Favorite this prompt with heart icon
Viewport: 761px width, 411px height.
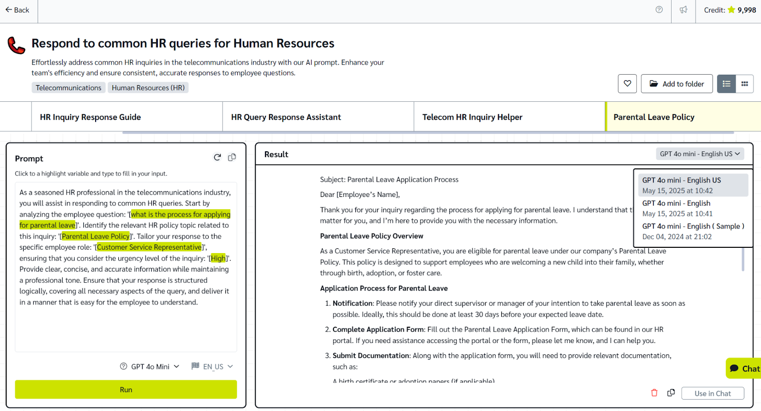(x=627, y=84)
